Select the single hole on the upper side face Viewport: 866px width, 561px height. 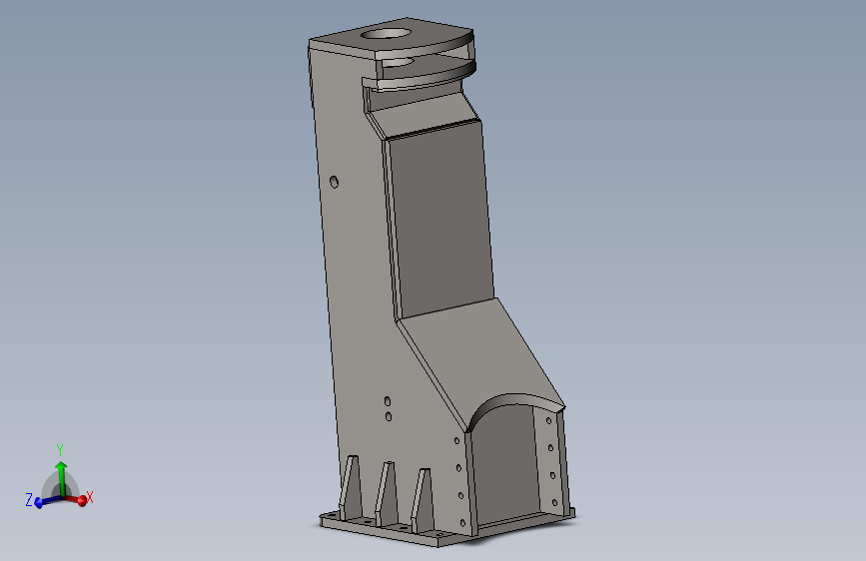(334, 182)
